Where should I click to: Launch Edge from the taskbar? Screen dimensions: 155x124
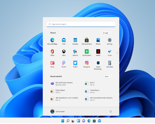(x=89, y=121)
